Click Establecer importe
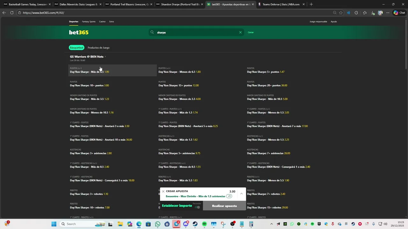 pyautogui.click(x=177, y=206)
